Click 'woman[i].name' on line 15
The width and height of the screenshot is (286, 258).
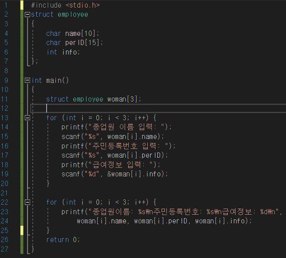pos(132,137)
